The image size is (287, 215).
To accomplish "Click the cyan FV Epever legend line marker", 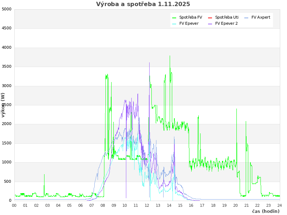I will (x=174, y=24).
